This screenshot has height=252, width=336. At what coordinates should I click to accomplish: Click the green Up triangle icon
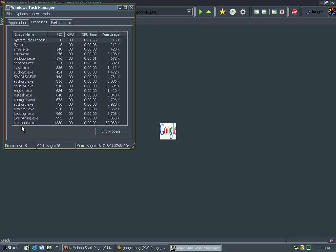click(x=209, y=12)
